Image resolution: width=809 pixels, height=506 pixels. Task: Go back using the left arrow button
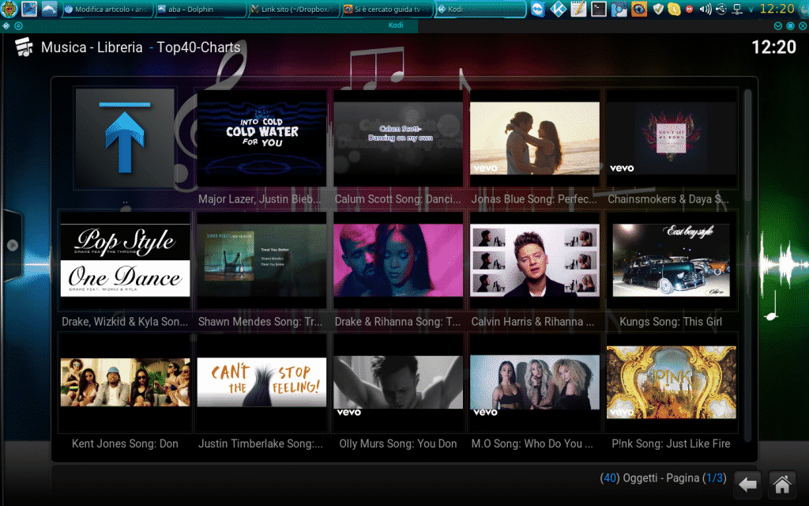click(x=747, y=485)
